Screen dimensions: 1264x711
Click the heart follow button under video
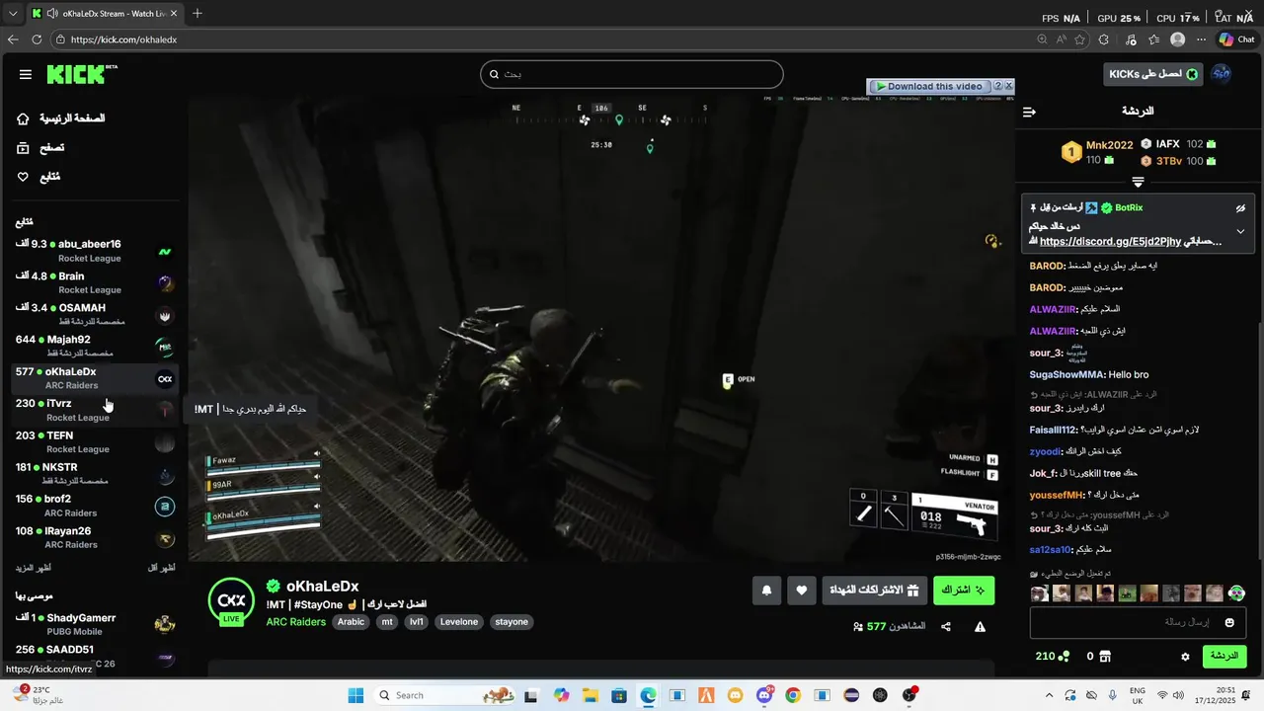tap(801, 591)
